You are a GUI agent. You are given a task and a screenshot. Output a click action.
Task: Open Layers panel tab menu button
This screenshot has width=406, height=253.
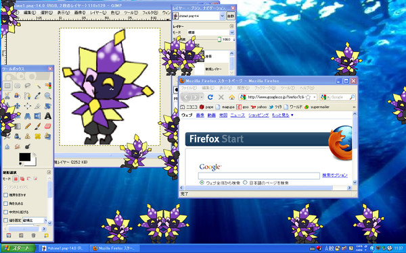click(x=231, y=26)
